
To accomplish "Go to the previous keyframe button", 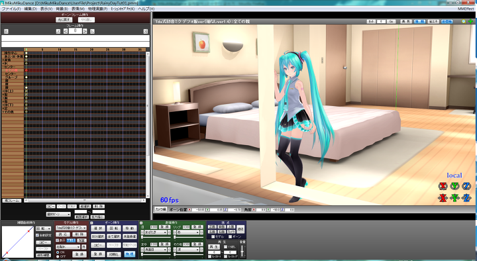I will tap(58, 31).
